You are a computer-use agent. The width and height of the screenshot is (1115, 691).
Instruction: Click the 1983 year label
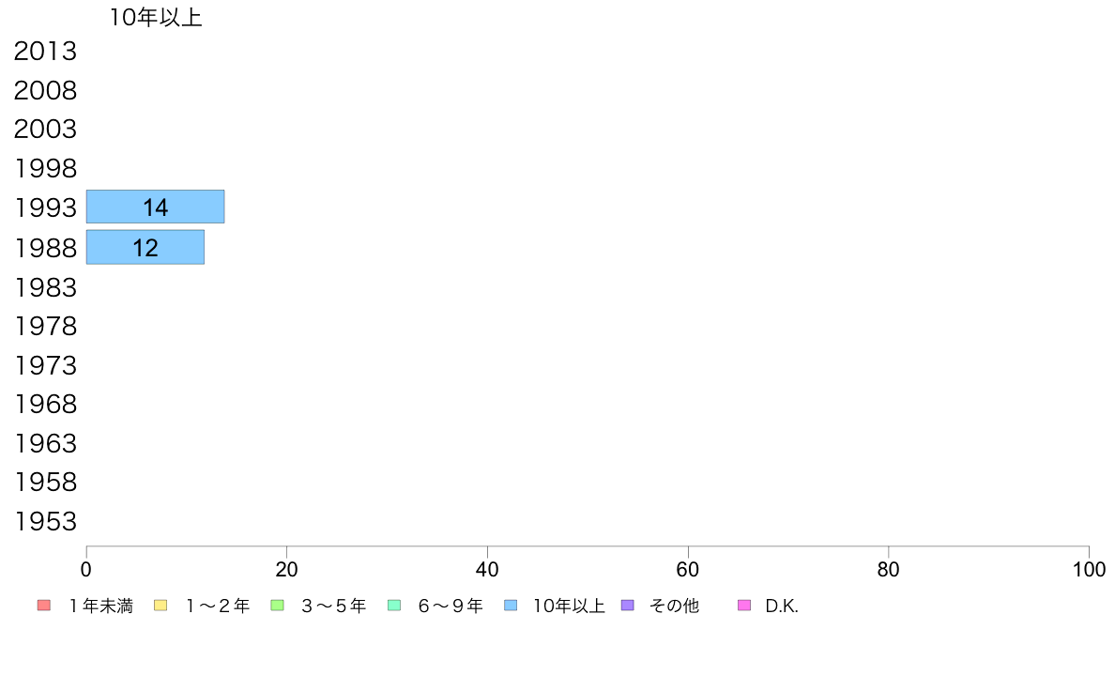click(45, 287)
